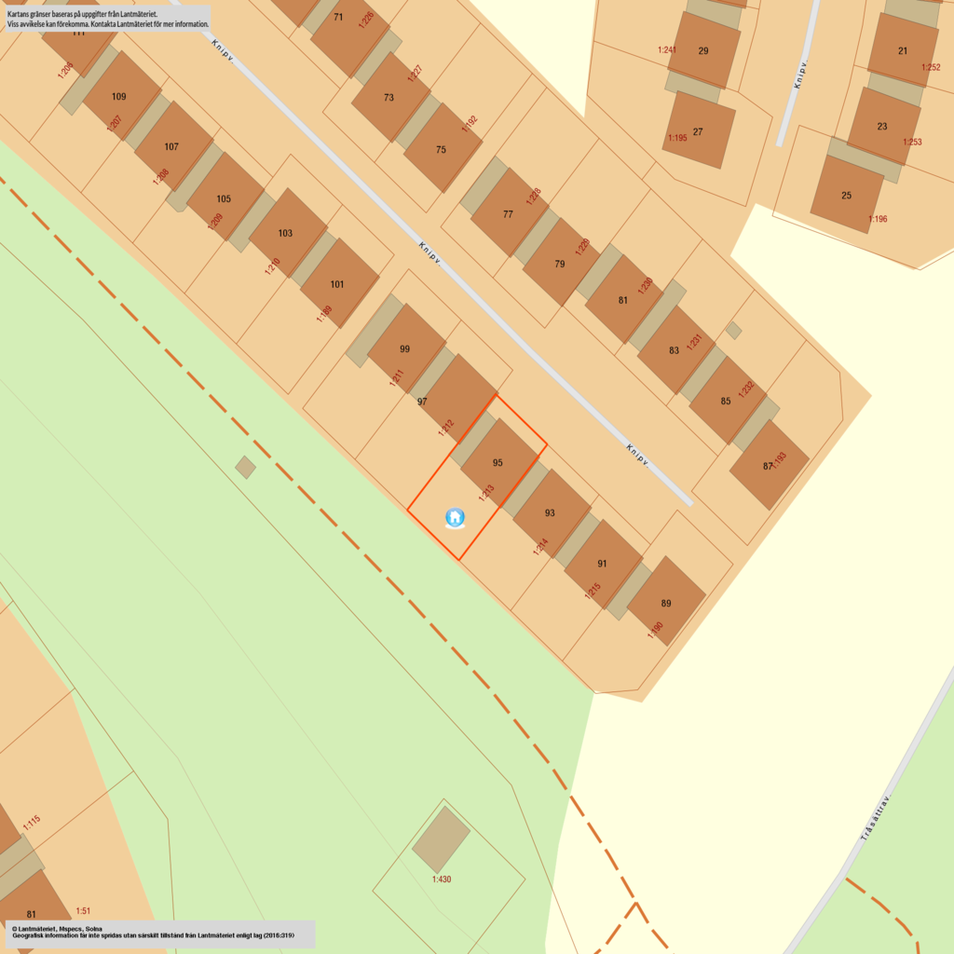This screenshot has height=954, width=954.
Task: Click property label 1:206
Action: [x=66, y=71]
